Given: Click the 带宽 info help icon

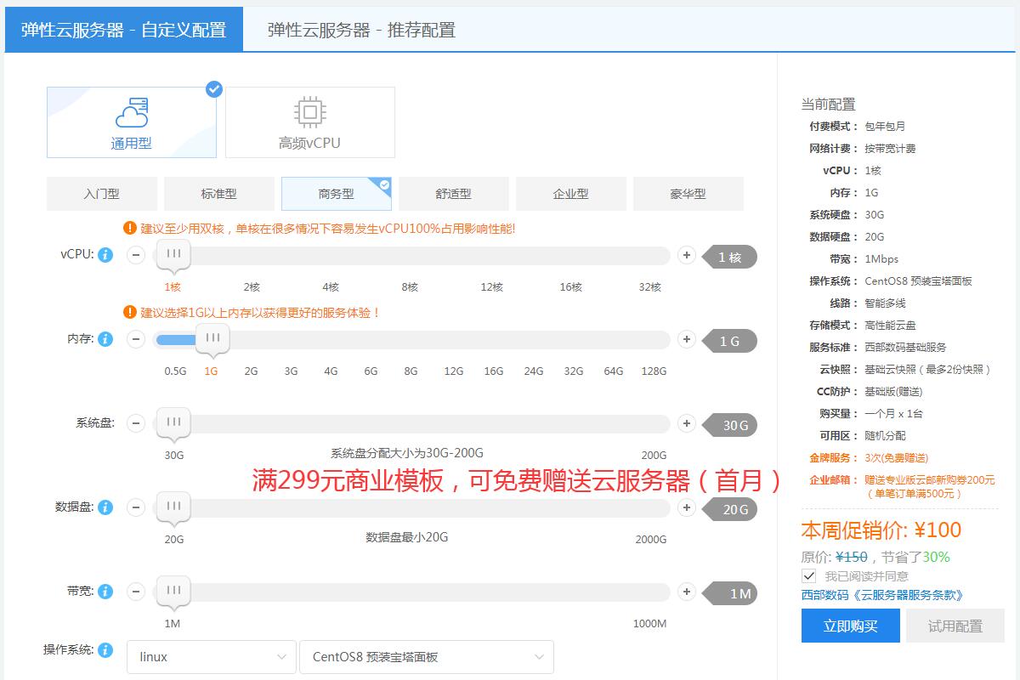Looking at the screenshot, I should [105, 592].
